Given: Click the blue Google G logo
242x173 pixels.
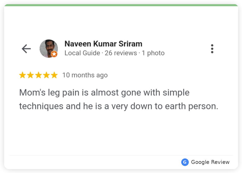Looking at the screenshot, I should 185,162.
